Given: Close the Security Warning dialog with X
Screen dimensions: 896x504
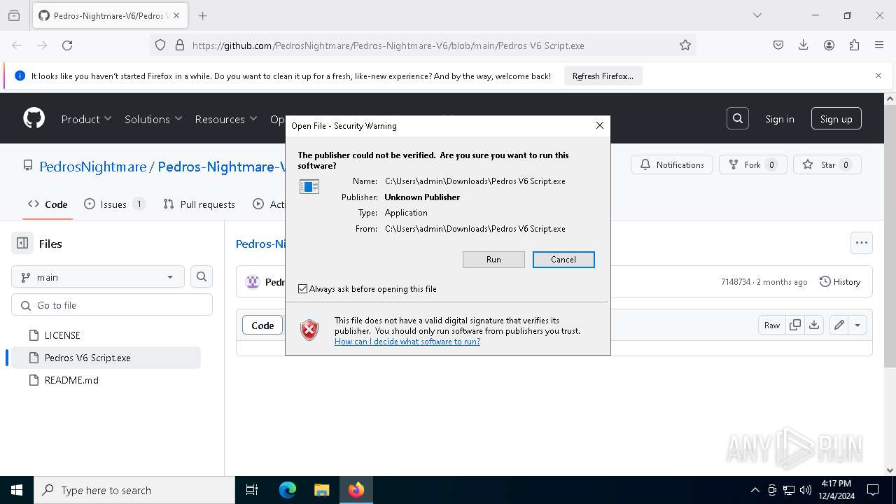Looking at the screenshot, I should tap(599, 125).
